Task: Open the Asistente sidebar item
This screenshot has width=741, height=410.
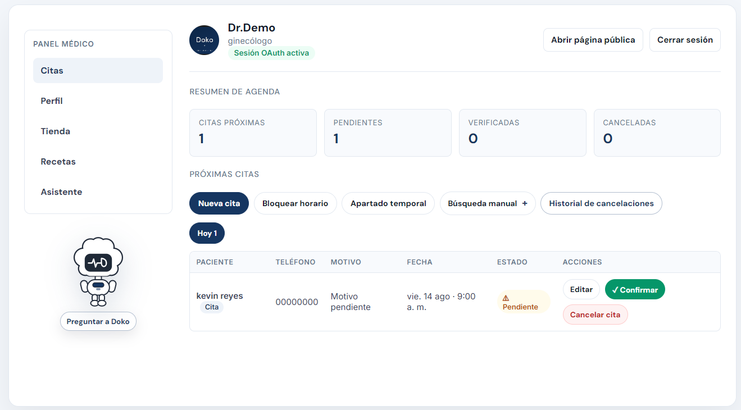Action: pyautogui.click(x=98, y=192)
